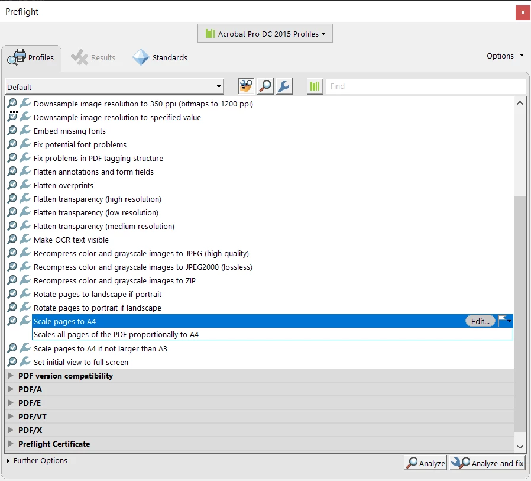Expand the PDF/X group
Screen dimensions: 531x481
11,430
